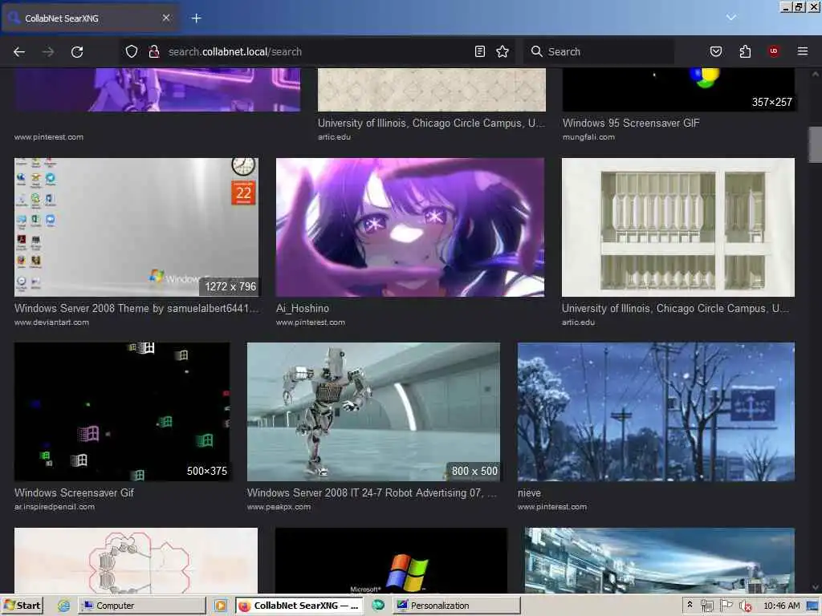Image resolution: width=822 pixels, height=616 pixels.
Task: Save page to Pocket
Action: point(716,51)
